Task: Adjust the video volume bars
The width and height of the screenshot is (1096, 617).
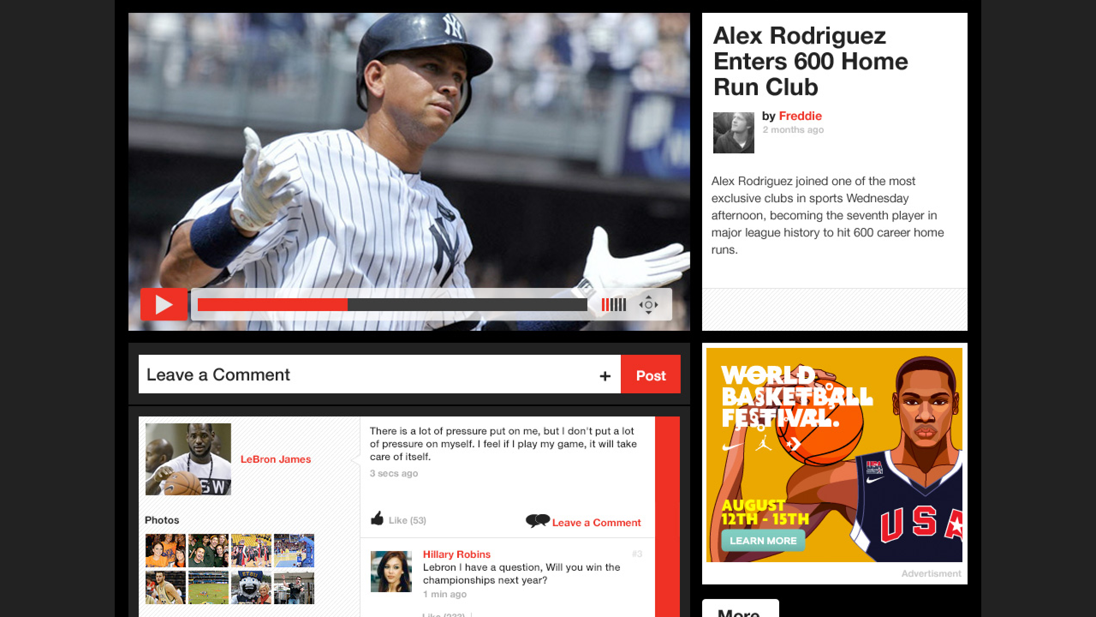Action: coord(614,305)
